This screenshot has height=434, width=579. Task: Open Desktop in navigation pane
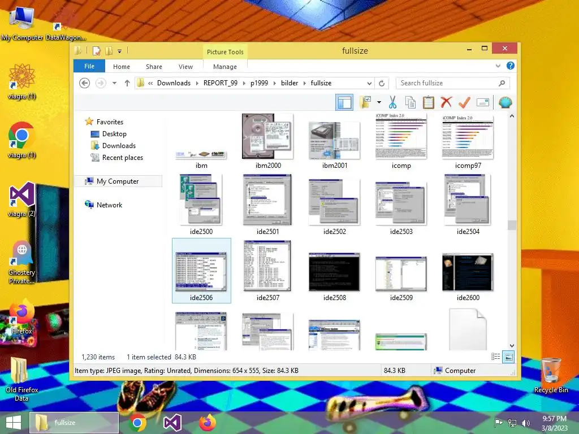[x=114, y=133]
